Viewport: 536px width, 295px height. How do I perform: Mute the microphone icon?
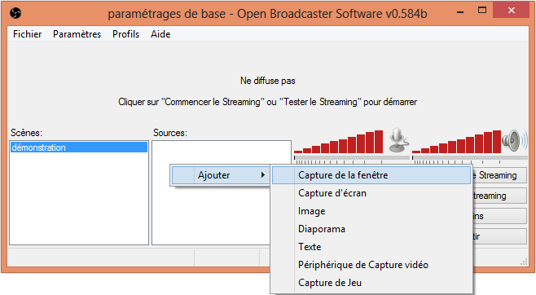(x=398, y=140)
